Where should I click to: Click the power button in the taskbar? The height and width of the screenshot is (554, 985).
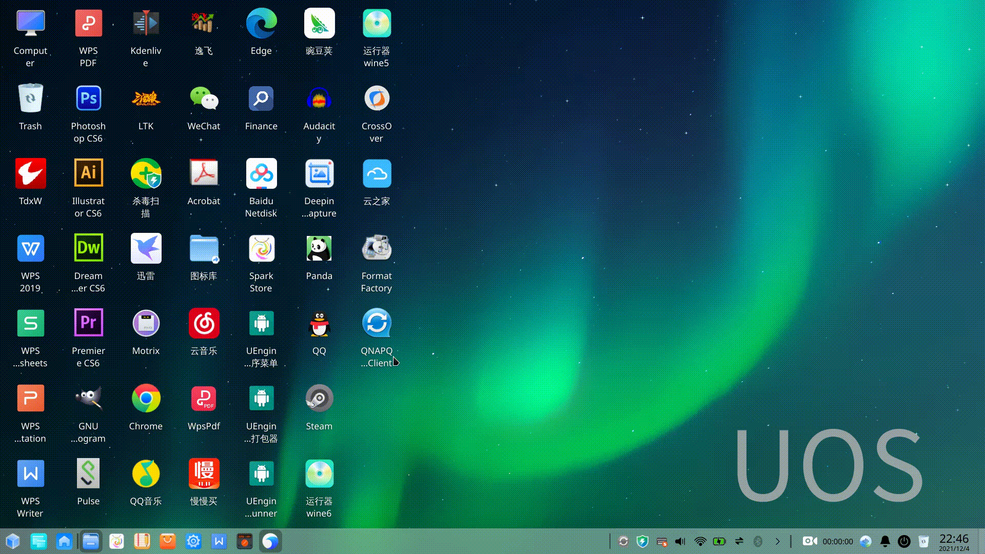pos(904,541)
